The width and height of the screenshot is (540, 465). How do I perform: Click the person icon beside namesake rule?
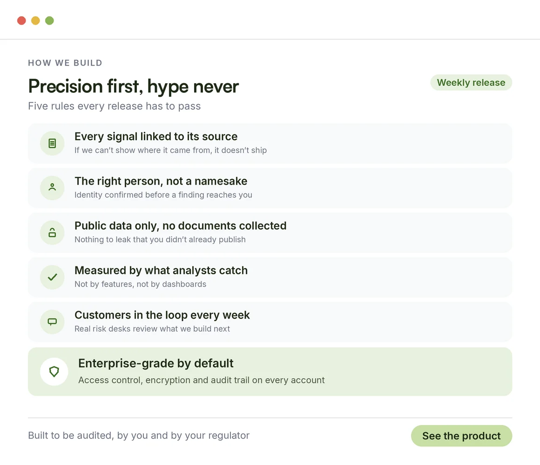pyautogui.click(x=52, y=187)
